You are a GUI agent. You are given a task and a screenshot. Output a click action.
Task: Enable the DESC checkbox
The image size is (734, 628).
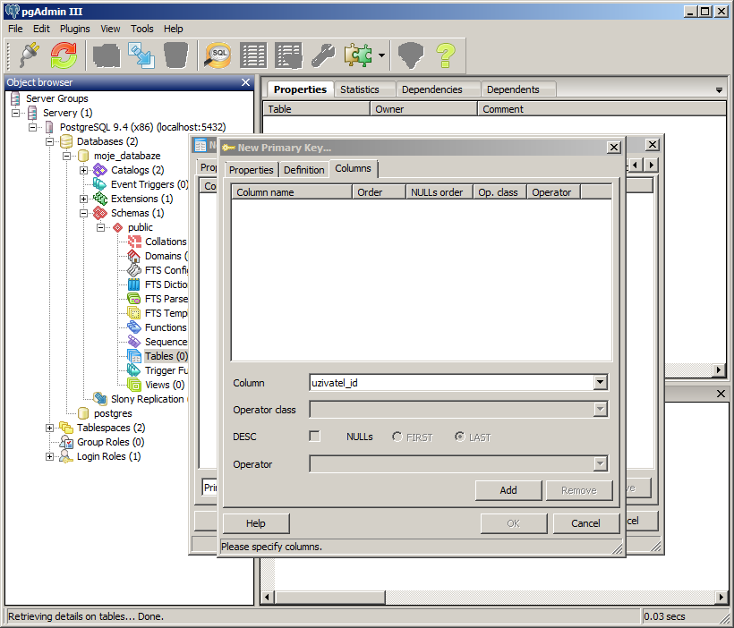click(x=314, y=437)
